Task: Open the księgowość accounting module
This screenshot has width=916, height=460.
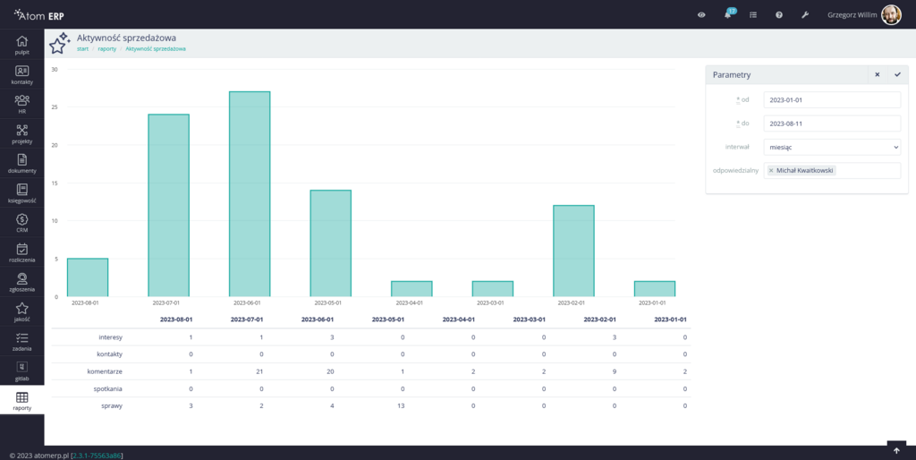Action: pyautogui.click(x=21, y=192)
